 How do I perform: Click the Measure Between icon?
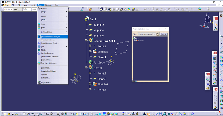(129, 114)
